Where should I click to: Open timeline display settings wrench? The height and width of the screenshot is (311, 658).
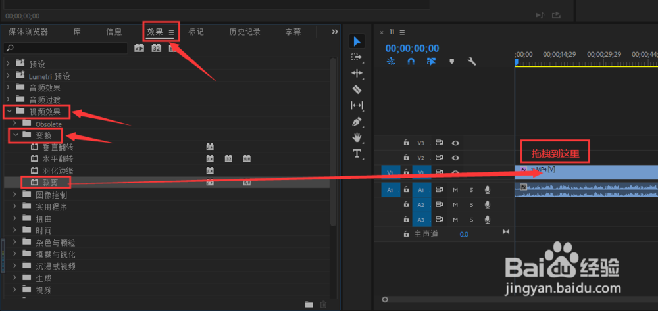click(x=472, y=61)
